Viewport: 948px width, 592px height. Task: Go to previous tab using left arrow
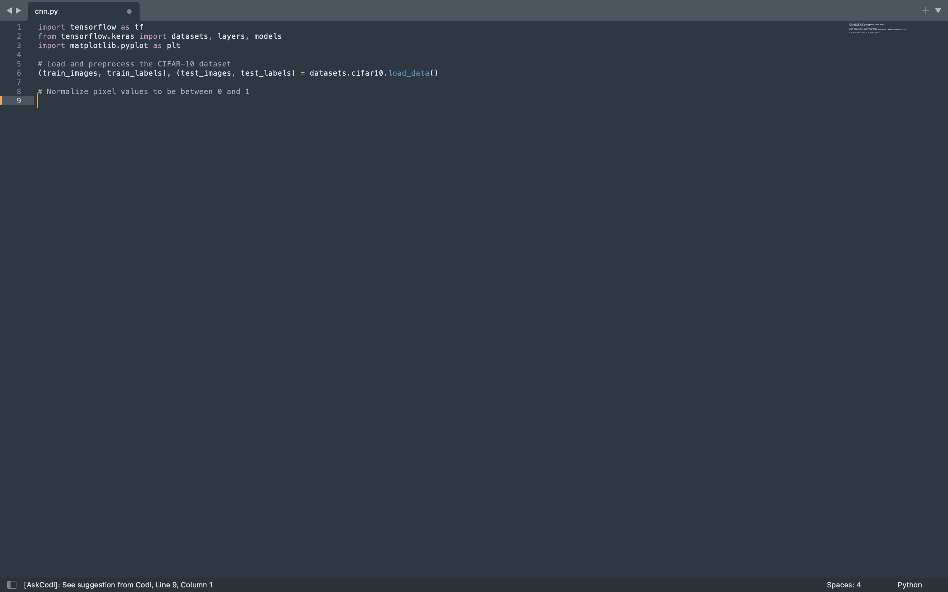[9, 11]
